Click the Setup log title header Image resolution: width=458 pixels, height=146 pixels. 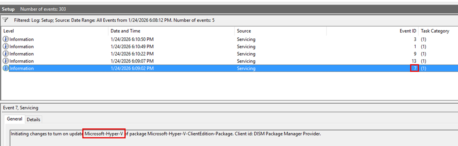coord(8,9)
